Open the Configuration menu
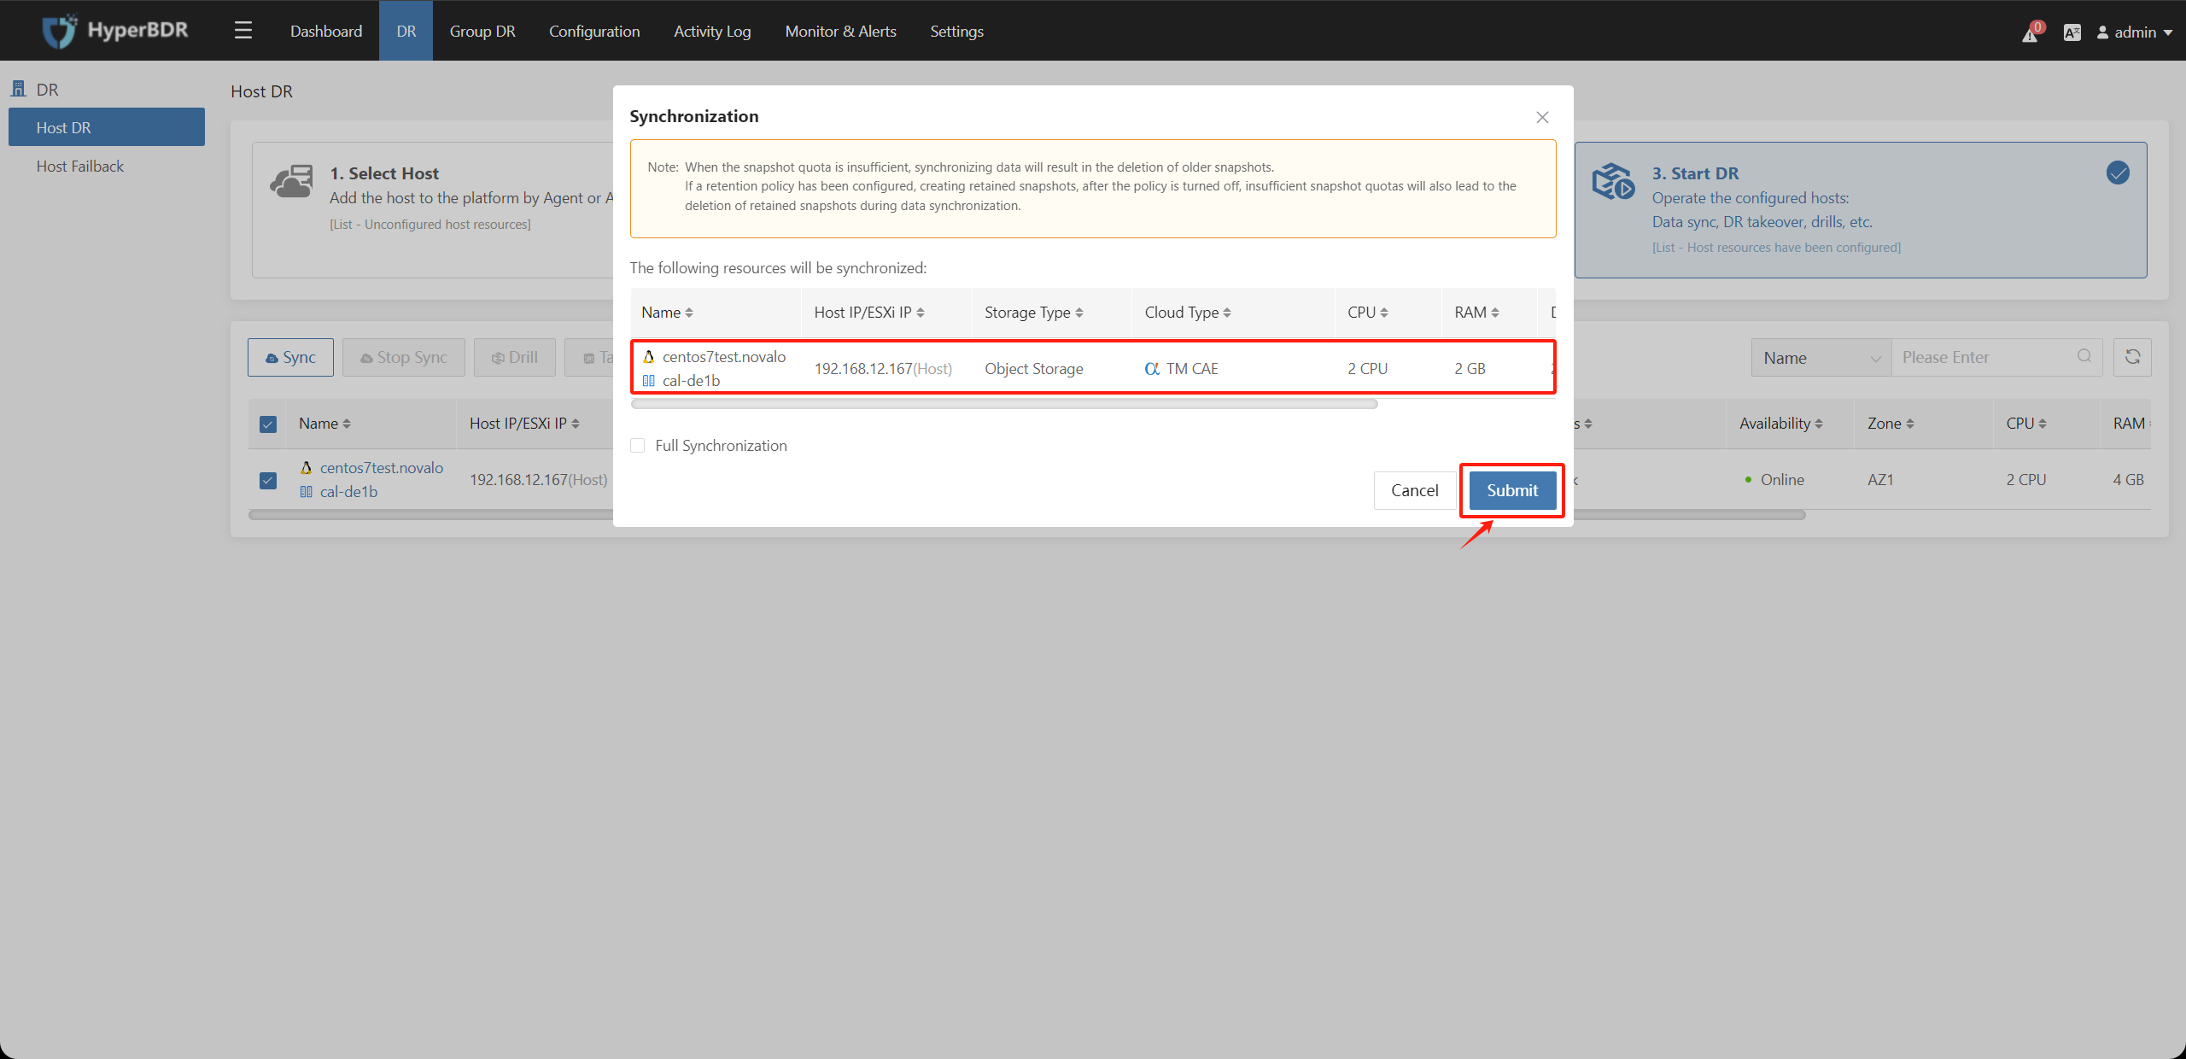This screenshot has width=2186, height=1059. [594, 31]
